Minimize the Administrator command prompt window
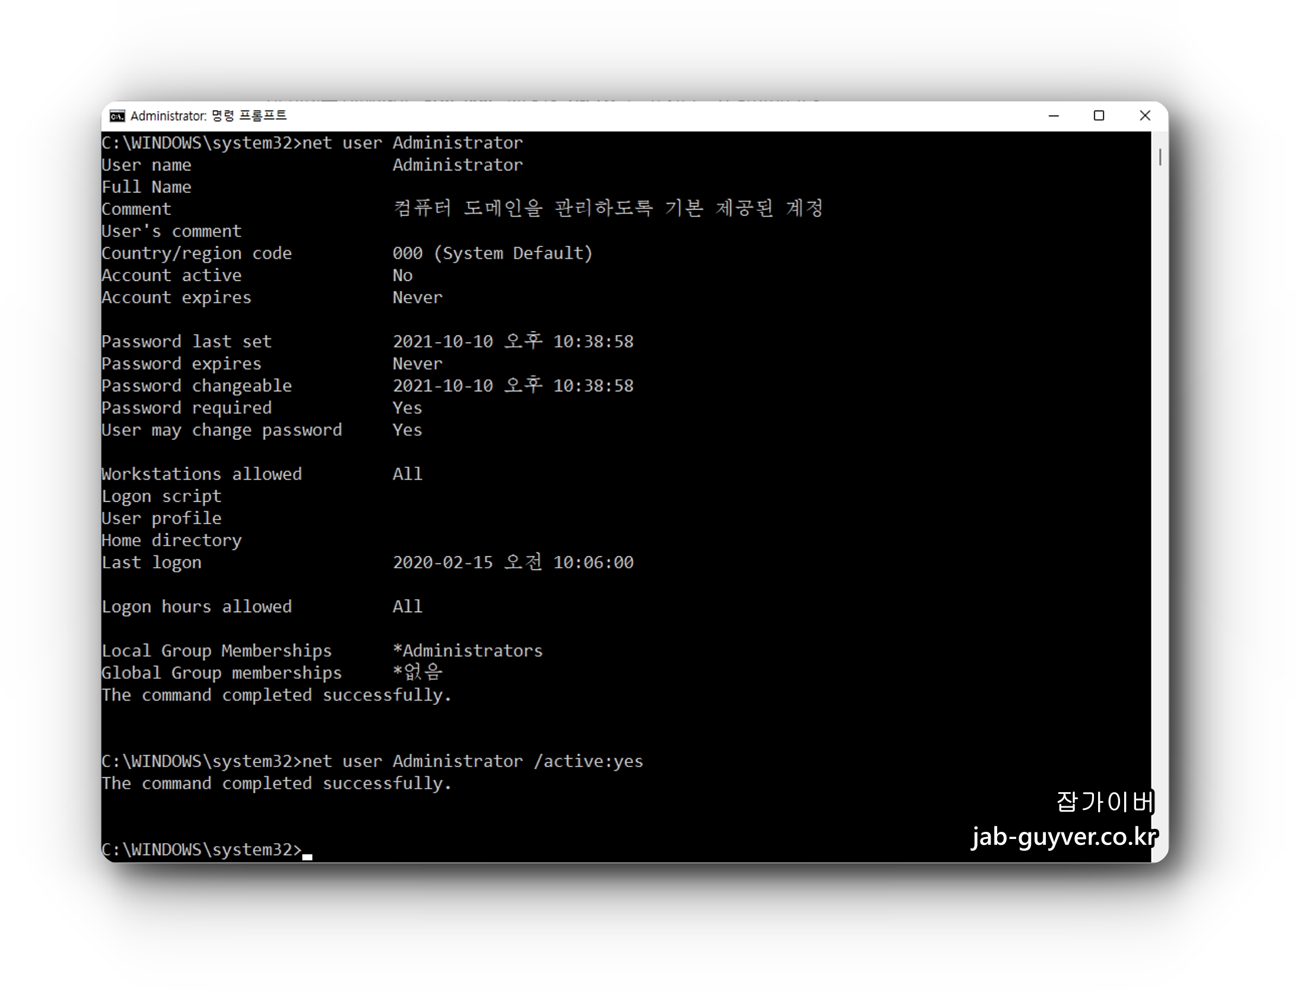This screenshot has width=1297, height=991. (1054, 116)
